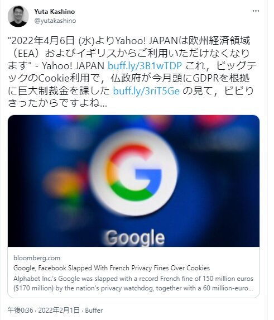The height and width of the screenshot is (320, 274).
Task: Click the GDPR mention in tweet text
Action: click(206, 78)
